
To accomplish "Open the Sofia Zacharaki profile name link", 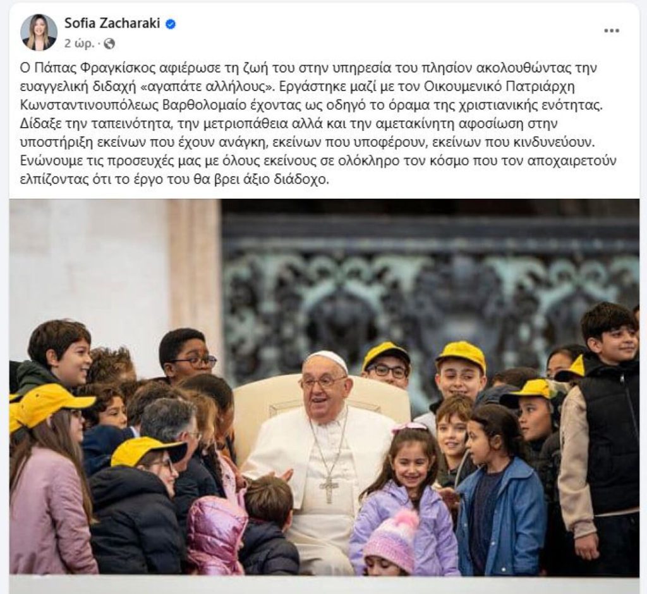I will tap(112, 23).
